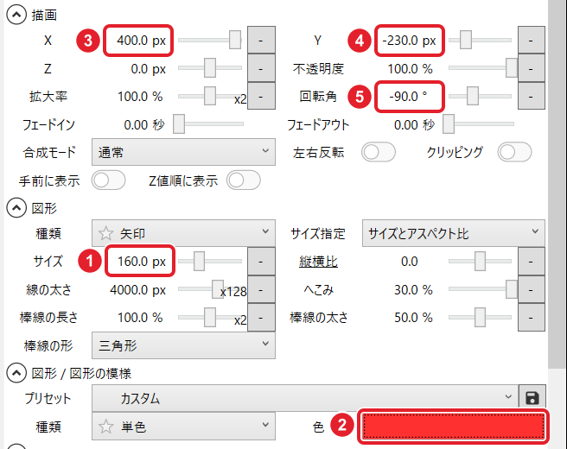The width and height of the screenshot is (567, 449).
Task: Click the save preset floppy disk icon
Action: tap(532, 398)
